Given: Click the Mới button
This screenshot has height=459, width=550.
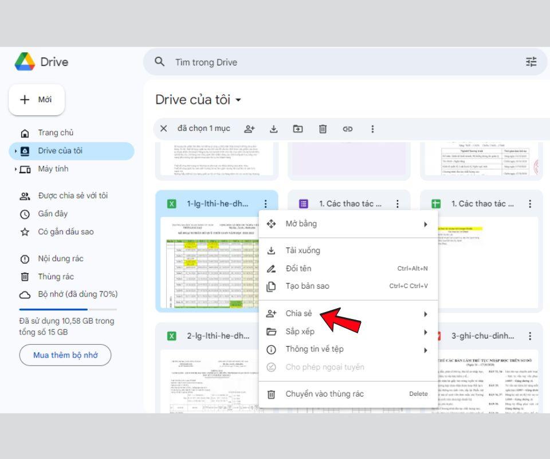Looking at the screenshot, I should click(x=37, y=100).
